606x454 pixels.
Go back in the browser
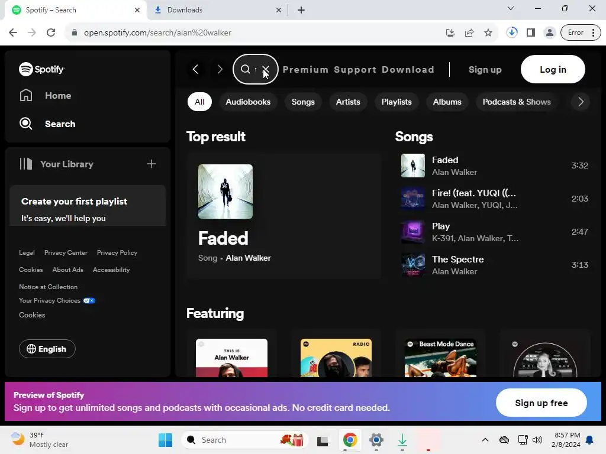(x=13, y=33)
